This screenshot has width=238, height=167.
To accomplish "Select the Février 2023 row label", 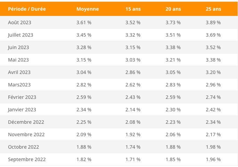I will [x=22, y=97].
